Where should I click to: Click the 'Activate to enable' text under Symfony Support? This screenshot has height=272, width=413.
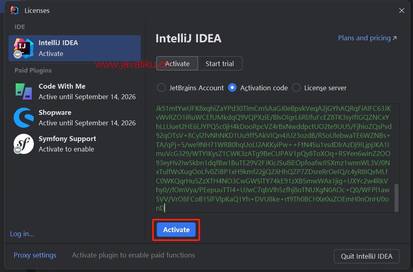pos(66,149)
